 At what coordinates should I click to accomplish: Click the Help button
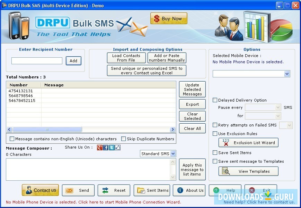click(225, 190)
